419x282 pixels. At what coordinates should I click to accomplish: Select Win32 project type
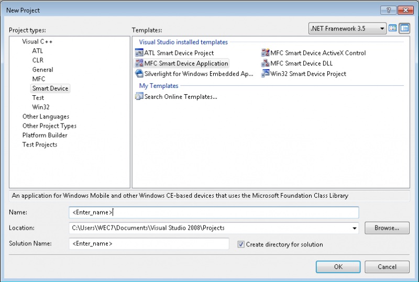click(41, 107)
